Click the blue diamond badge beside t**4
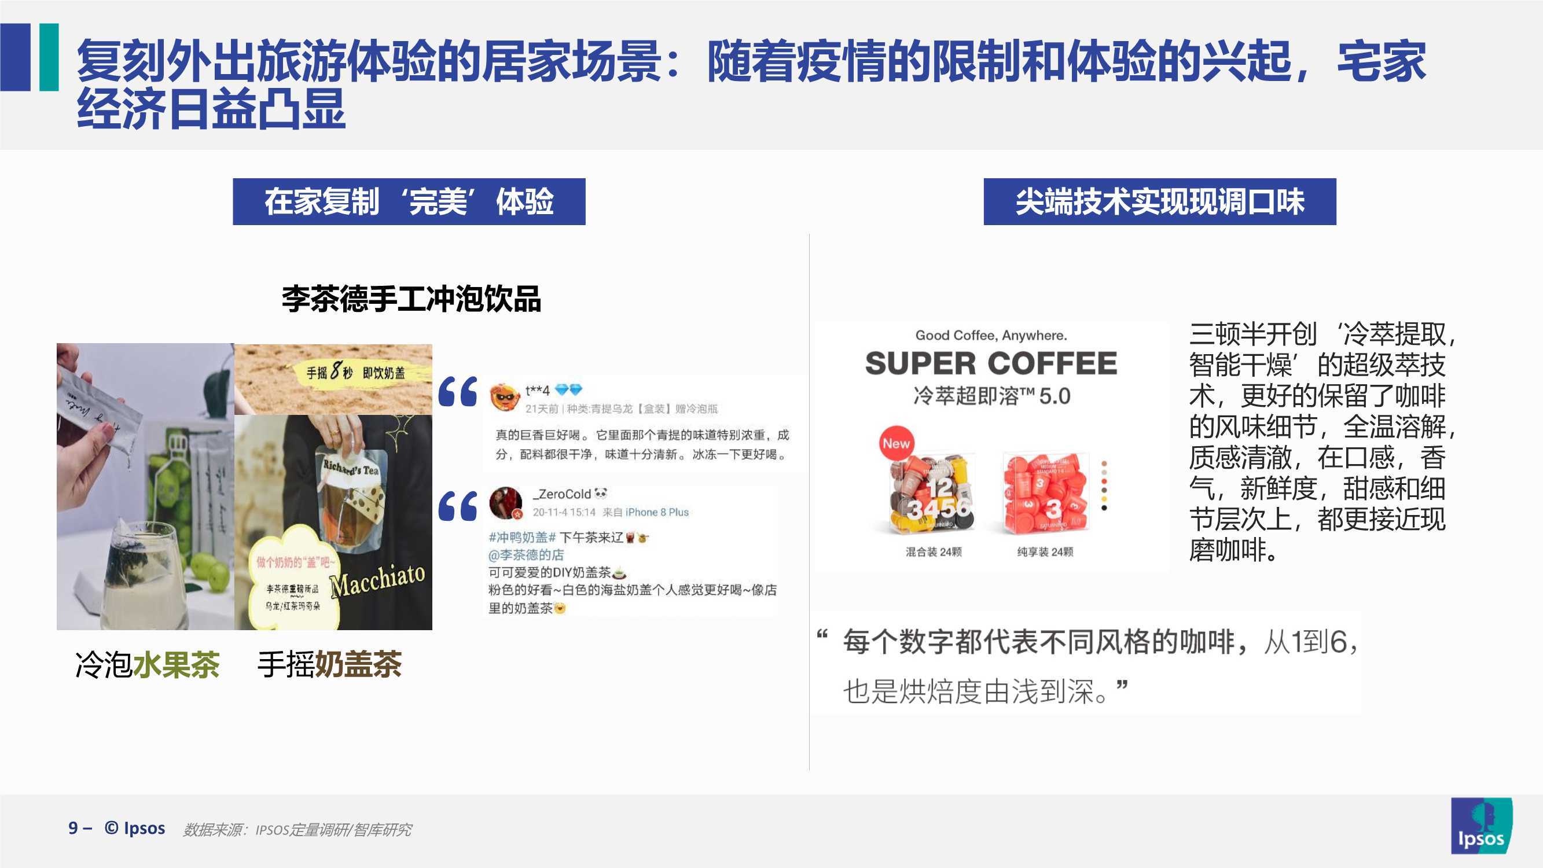1543x868 pixels. (568, 391)
